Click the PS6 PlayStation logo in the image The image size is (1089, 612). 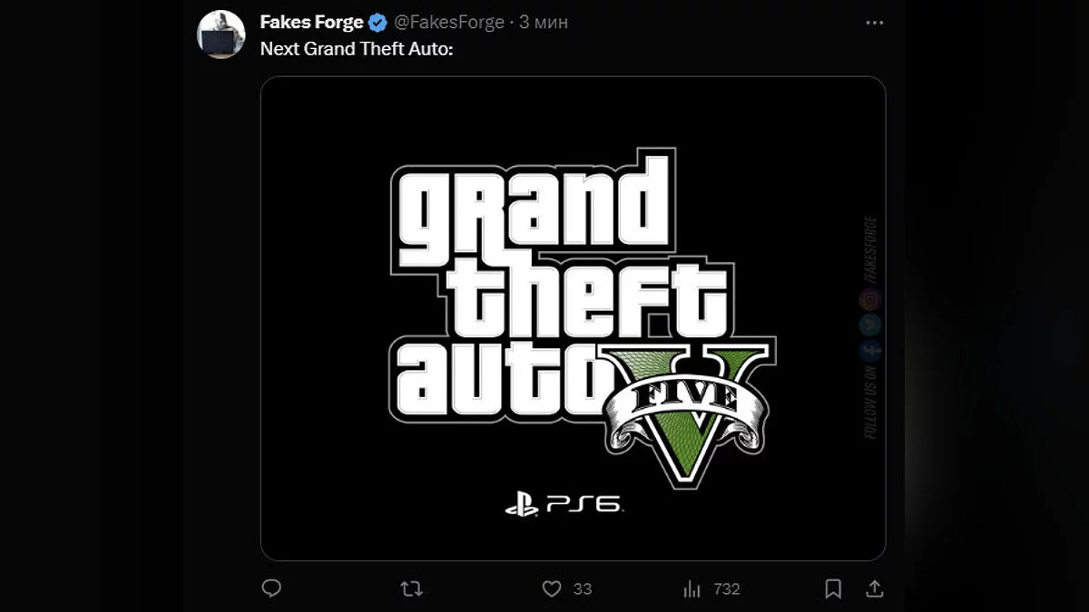pyautogui.click(x=564, y=504)
